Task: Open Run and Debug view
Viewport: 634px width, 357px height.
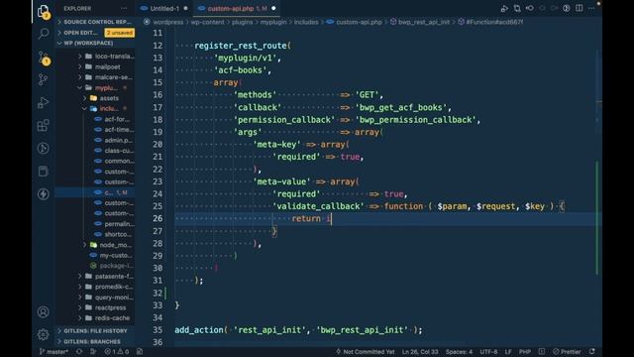Action: (43, 102)
